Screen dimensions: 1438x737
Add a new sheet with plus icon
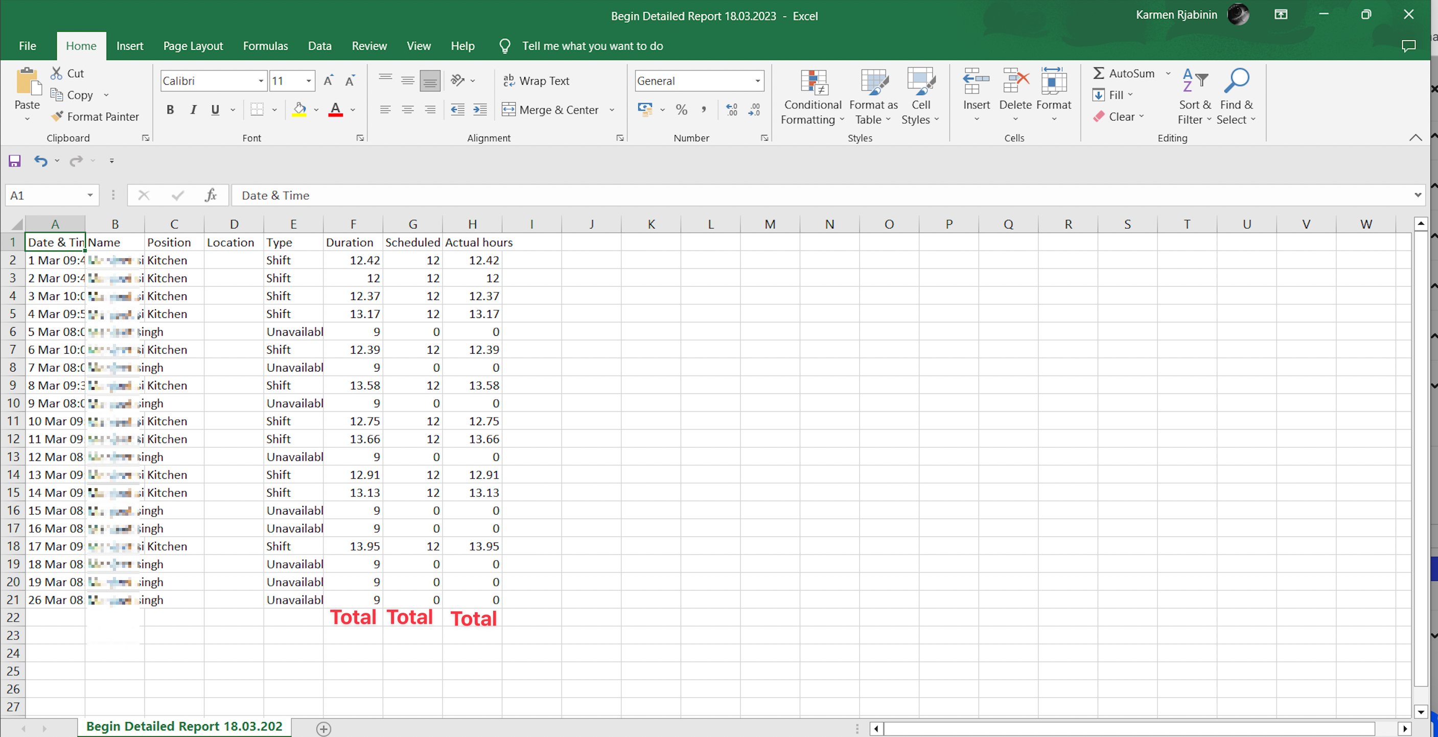coord(324,729)
